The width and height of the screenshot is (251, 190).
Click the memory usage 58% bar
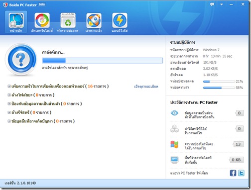point(219,88)
